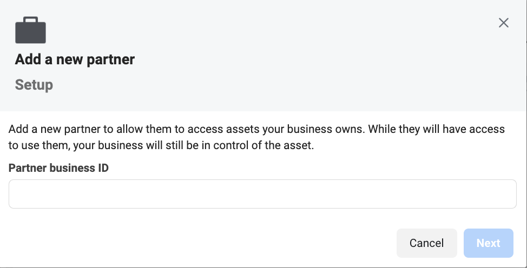
Task: Click the light blue Next button
Action: 489,243
